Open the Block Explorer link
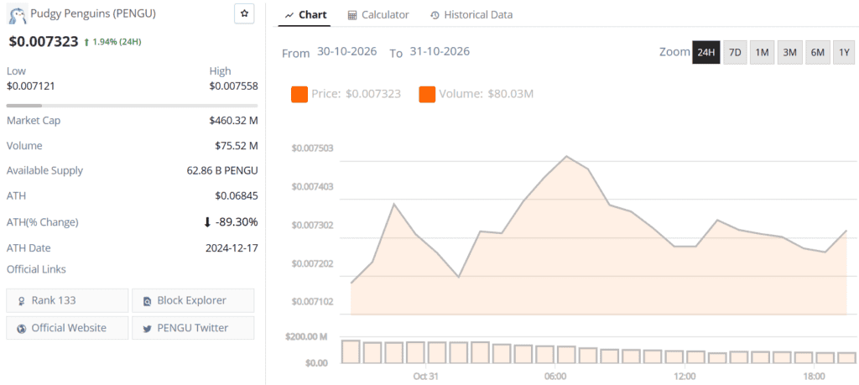 click(193, 300)
